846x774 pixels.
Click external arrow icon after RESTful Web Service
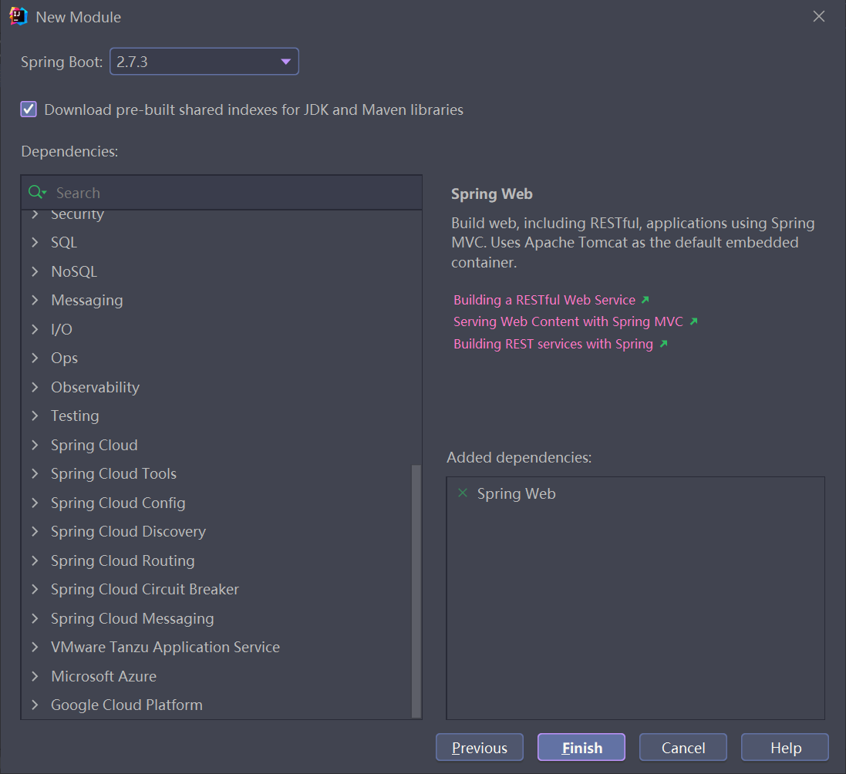pyautogui.click(x=645, y=299)
